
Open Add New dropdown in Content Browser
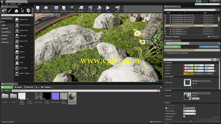[x=7, y=87]
